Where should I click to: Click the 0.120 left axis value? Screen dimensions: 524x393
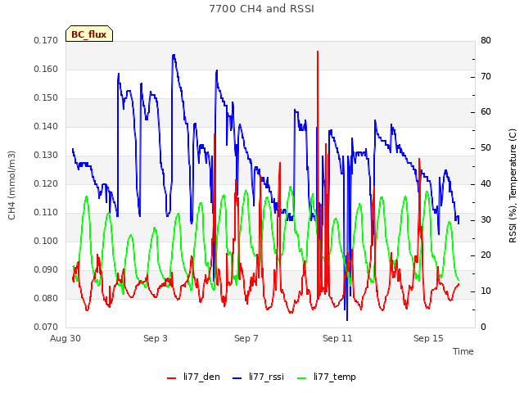coord(46,183)
